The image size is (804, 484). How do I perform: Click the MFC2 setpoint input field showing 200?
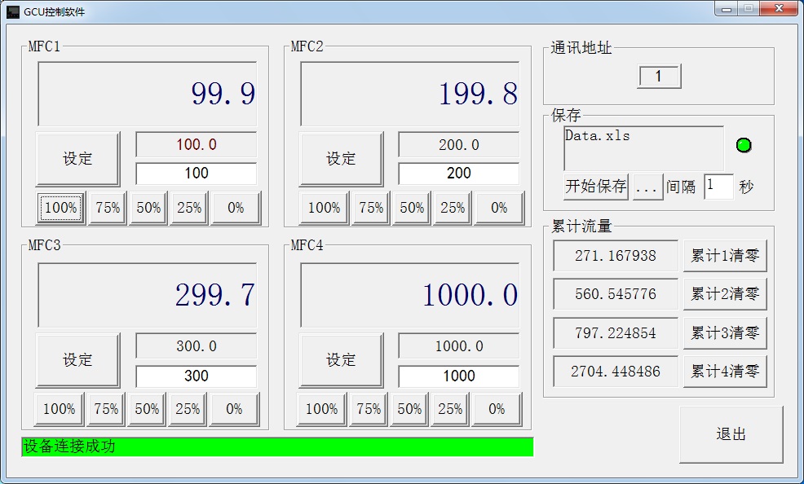pos(458,174)
